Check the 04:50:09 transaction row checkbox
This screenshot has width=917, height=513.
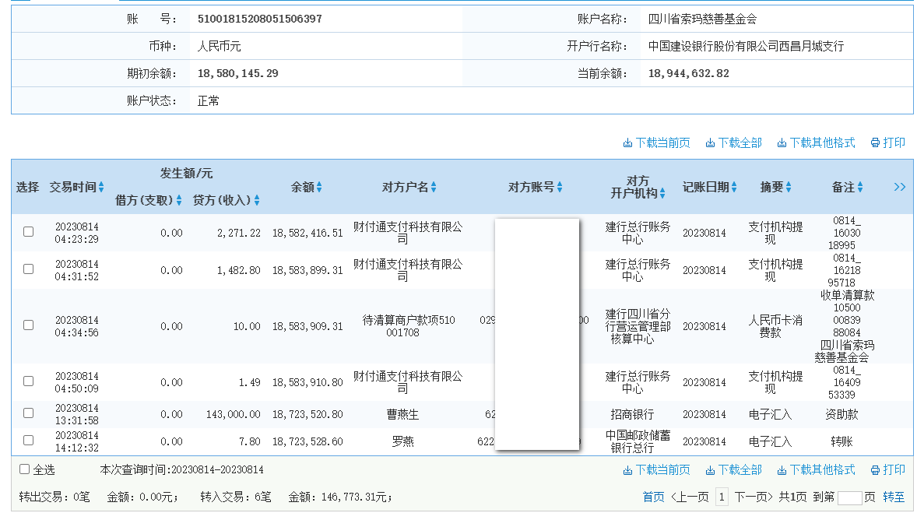[x=28, y=381]
